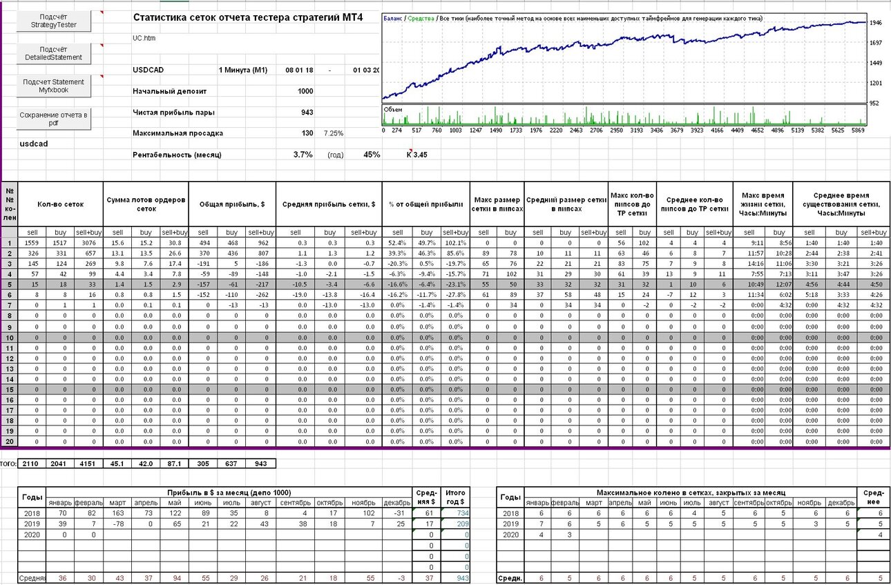
Task: Click the sell grid count 1559
Action: point(32,243)
